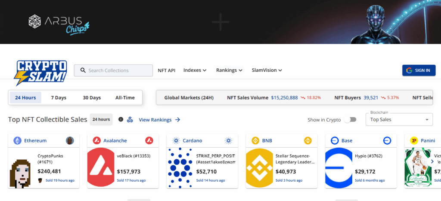The height and width of the screenshot is (201, 441).
Task: Click the $52,710 sale price
Action: point(206,171)
